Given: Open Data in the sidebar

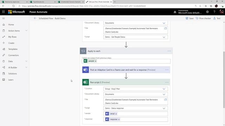Looking at the screenshot, I should pyautogui.click(x=10, y=61).
